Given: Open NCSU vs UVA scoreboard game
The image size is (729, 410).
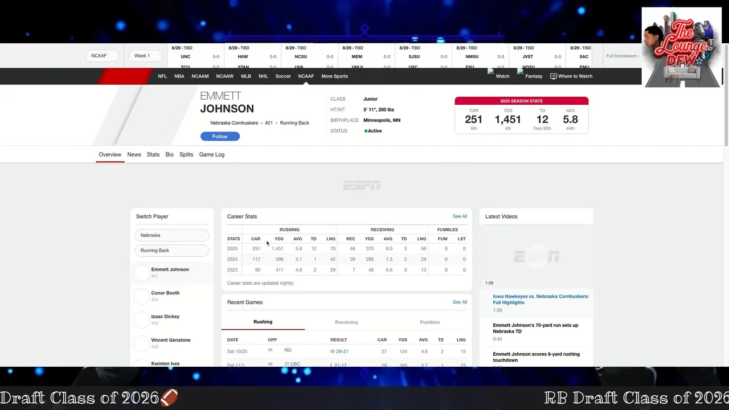Looking at the screenshot, I should point(309,56).
